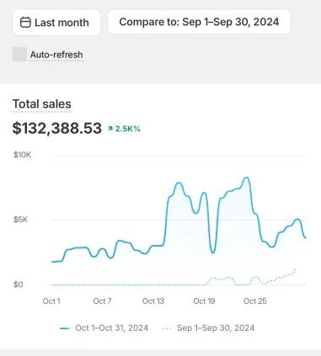The width and height of the screenshot is (321, 356).
Task: Toggle the Auto-refresh checkbox
Action: pos(19,54)
